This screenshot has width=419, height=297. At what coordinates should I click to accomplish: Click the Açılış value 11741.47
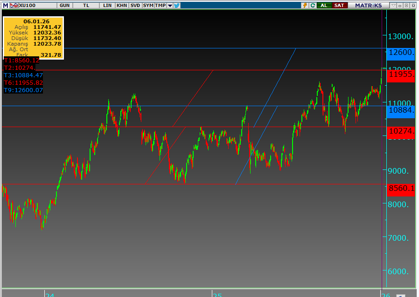pyautogui.click(x=47, y=27)
